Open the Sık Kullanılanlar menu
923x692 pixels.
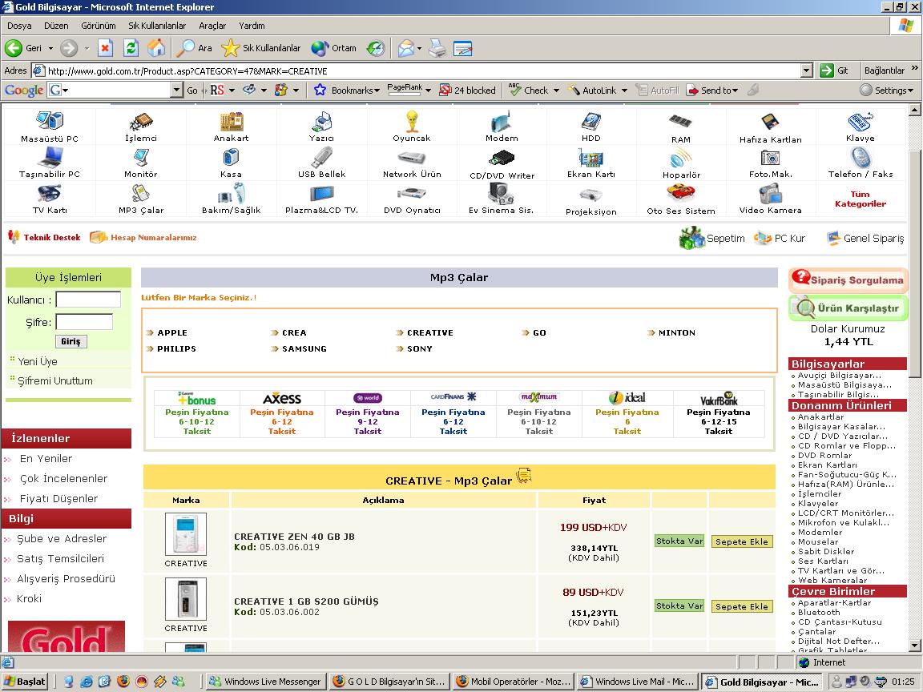click(x=157, y=26)
